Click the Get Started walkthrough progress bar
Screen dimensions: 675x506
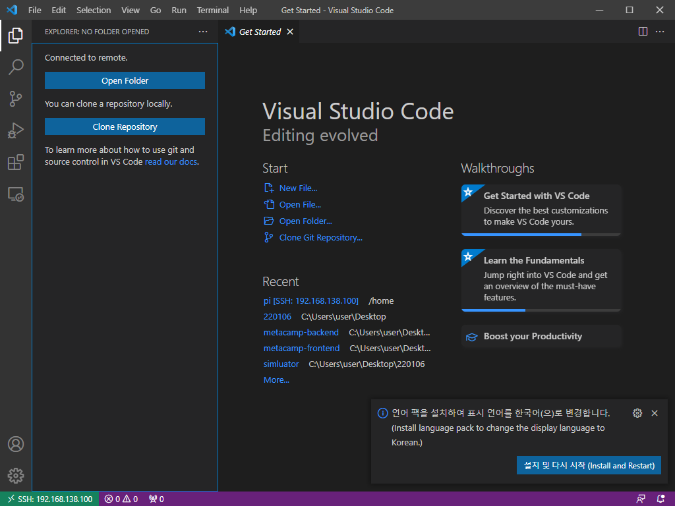coord(541,235)
